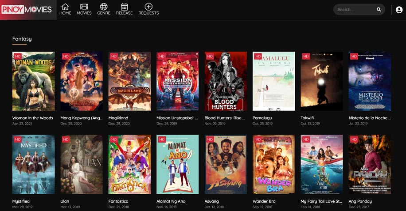
Task: Click the Alamat Ng Ano title link
Action: (x=171, y=201)
